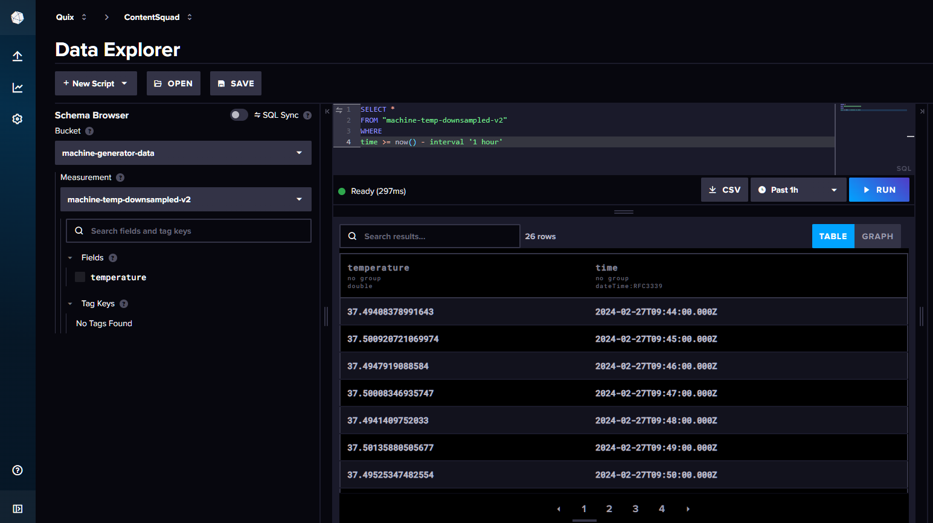
Task: Select the Data Explorer graph icon in sidebar
Action: [18, 87]
